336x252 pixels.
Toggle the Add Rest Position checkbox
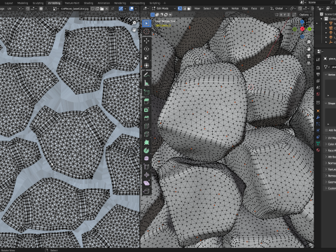point(325,130)
